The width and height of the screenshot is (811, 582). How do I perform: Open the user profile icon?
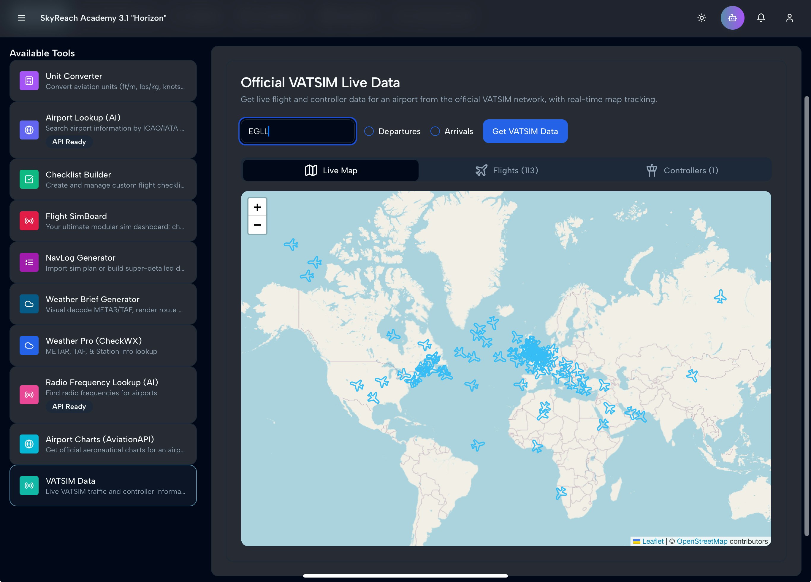[x=790, y=18]
